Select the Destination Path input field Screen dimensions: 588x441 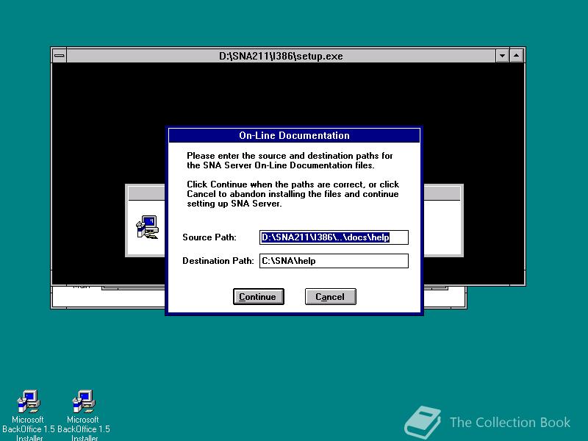[x=334, y=261]
